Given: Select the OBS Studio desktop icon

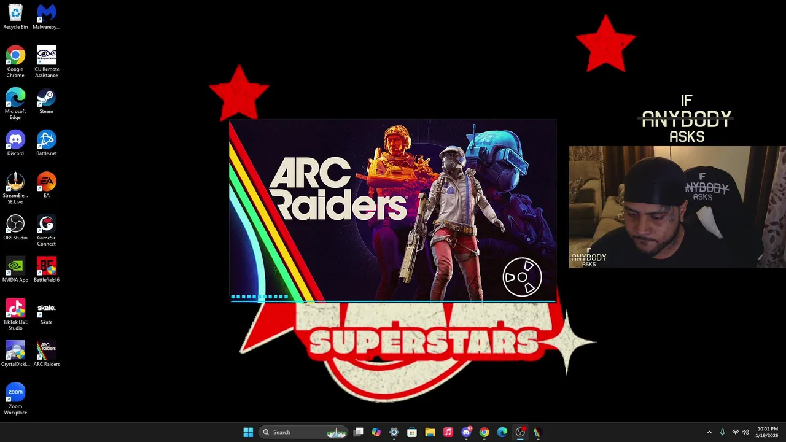Looking at the screenshot, I should (x=15, y=227).
